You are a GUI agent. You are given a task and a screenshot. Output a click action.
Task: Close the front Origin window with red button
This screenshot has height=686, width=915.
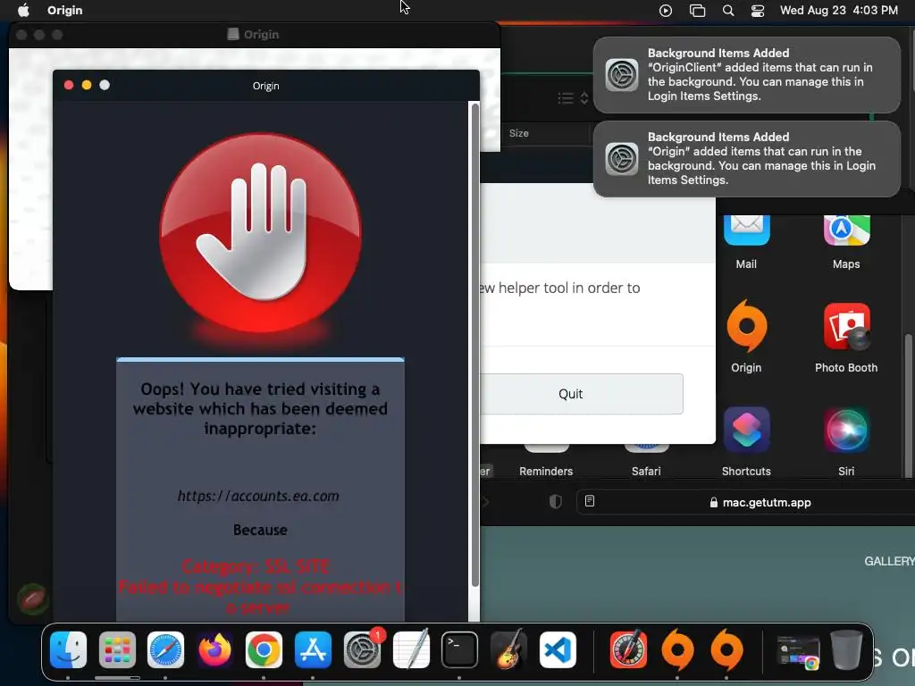(69, 85)
